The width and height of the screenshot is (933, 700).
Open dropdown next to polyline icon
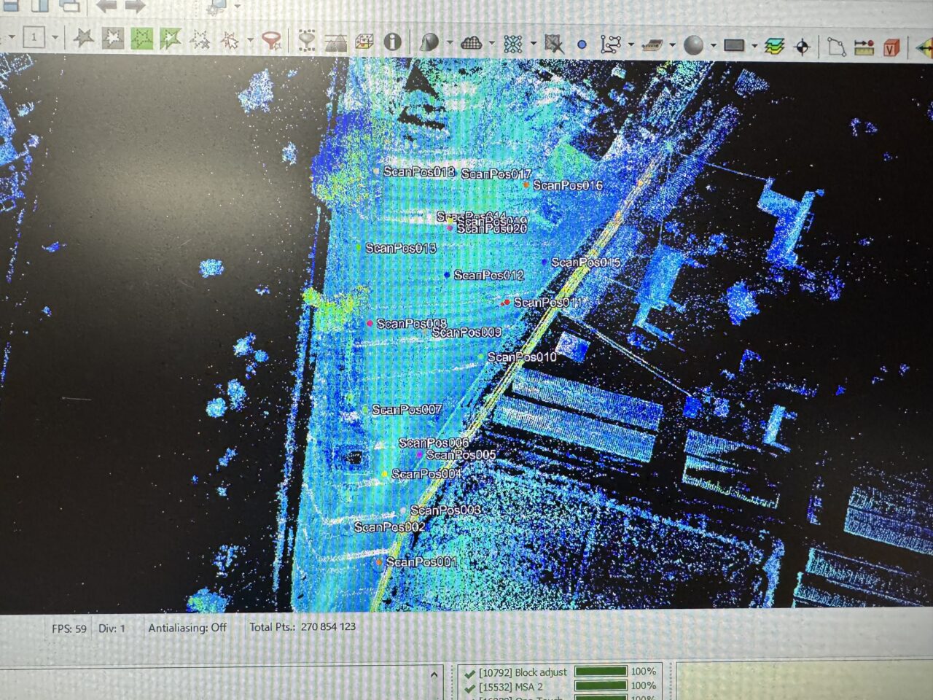631,45
